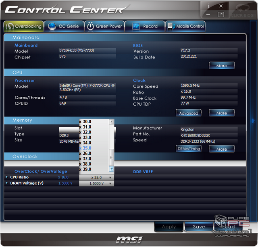This screenshot has height=247, width=258.
Task: Pick highlighted x 35.0 ratio
Action: 94,148
